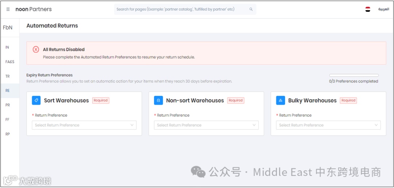This screenshot has height=188, width=394.
Task: Click the Bulky Warehouses card title
Action: (x=312, y=100)
